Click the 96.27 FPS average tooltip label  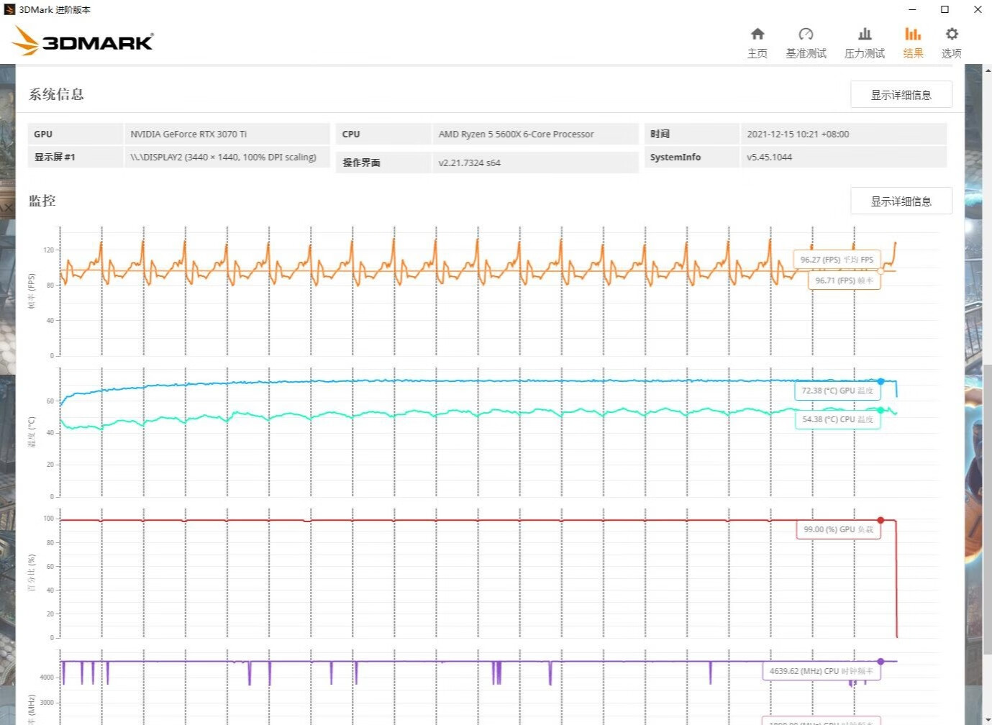[x=837, y=260]
